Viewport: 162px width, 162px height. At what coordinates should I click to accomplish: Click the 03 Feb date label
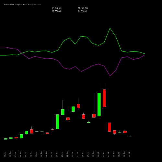pyautogui.click(x=109, y=154)
